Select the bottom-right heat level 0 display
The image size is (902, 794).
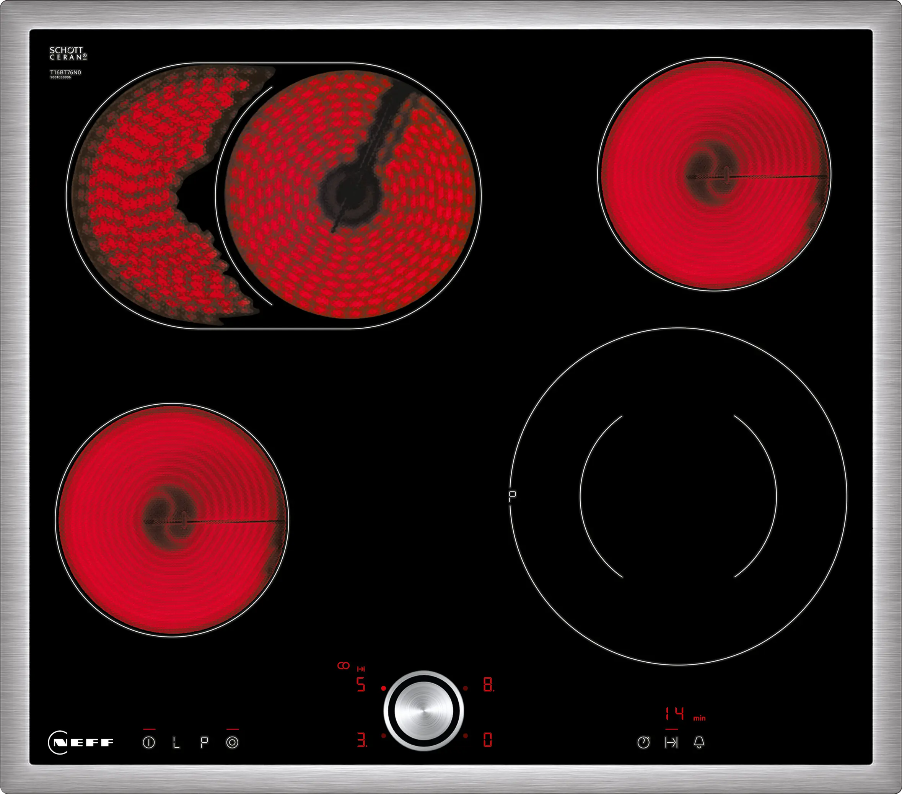pyautogui.click(x=487, y=740)
